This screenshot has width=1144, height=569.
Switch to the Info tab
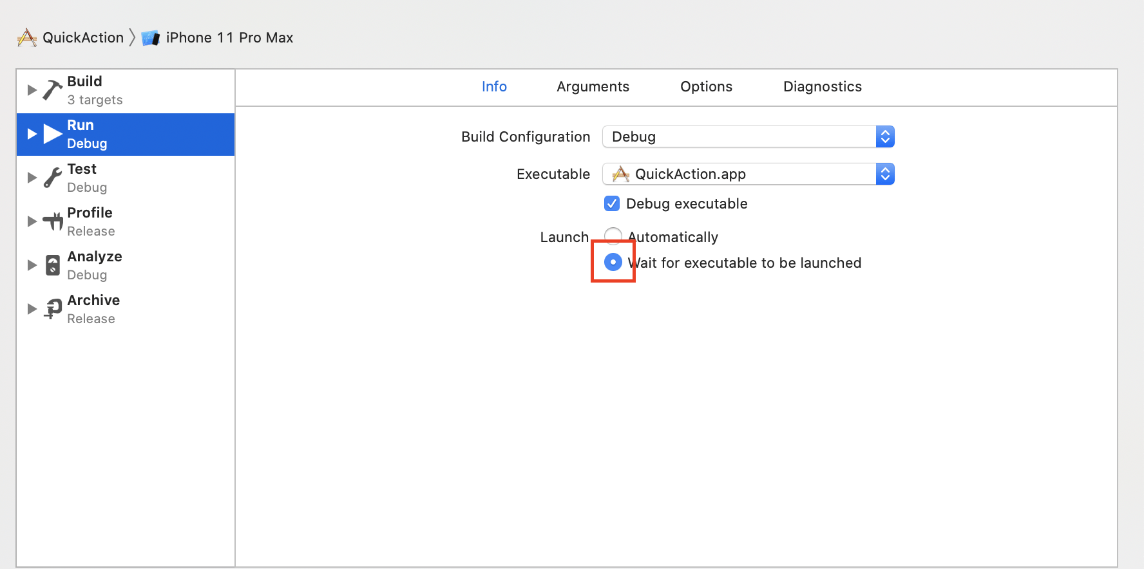tap(494, 86)
